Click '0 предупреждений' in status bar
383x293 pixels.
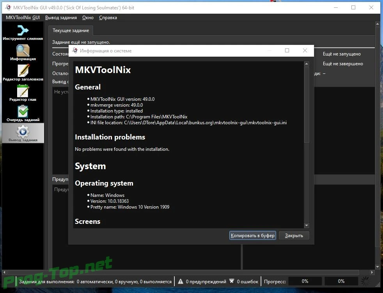coord(206,282)
